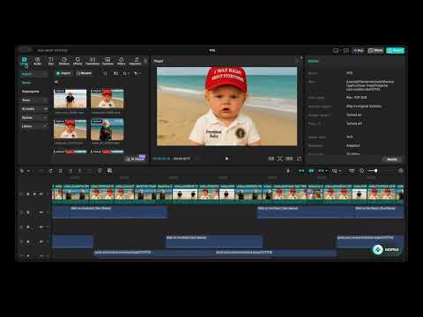Open the layout icon dropdown at top right
423x317 pixels.
pos(337,50)
